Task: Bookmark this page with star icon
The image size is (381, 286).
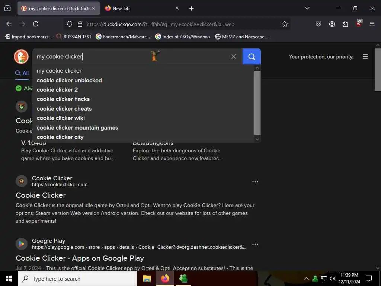Action: 285,24
